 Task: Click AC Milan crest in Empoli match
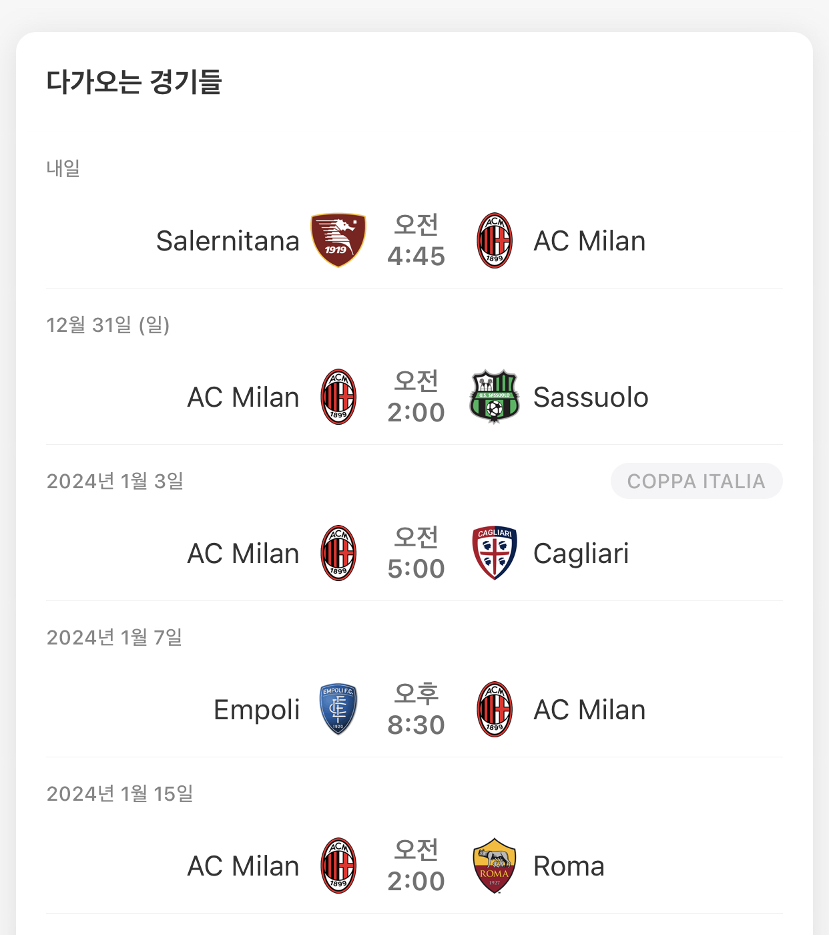[x=495, y=709]
